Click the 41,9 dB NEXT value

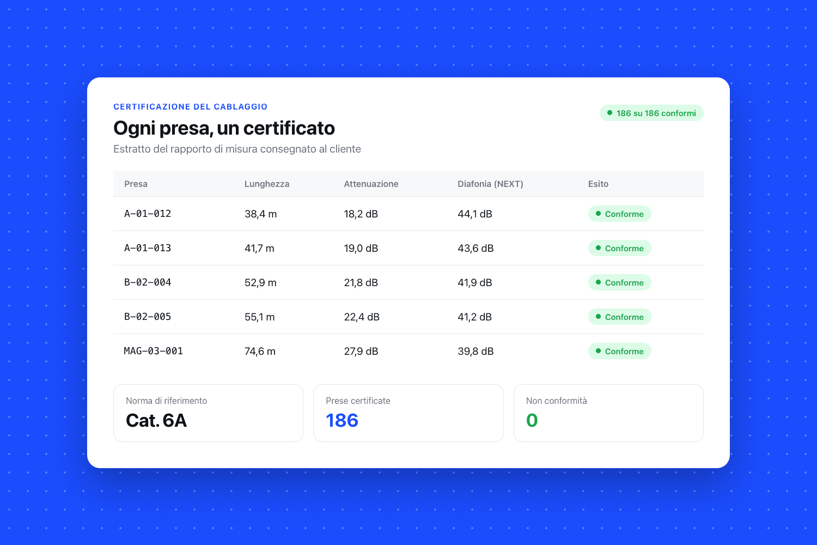click(475, 282)
